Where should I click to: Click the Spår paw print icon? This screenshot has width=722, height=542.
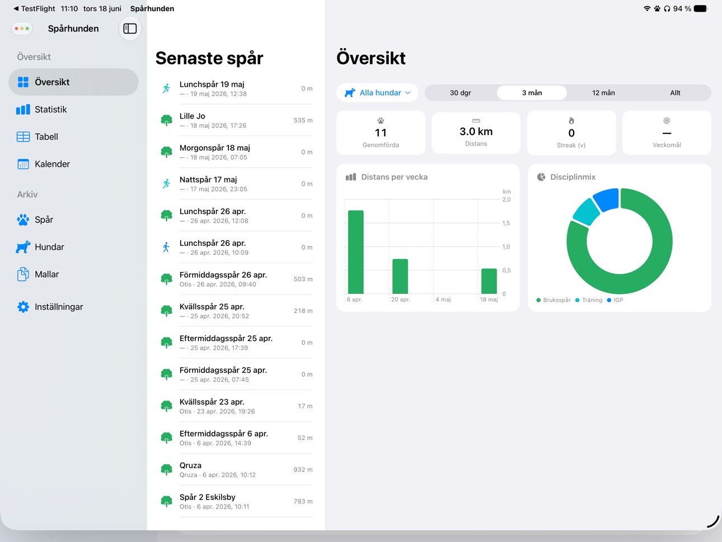[23, 219]
